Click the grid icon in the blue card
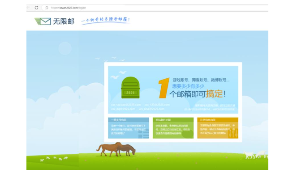The width and height of the screenshot is (297, 178). click(x=143, y=134)
